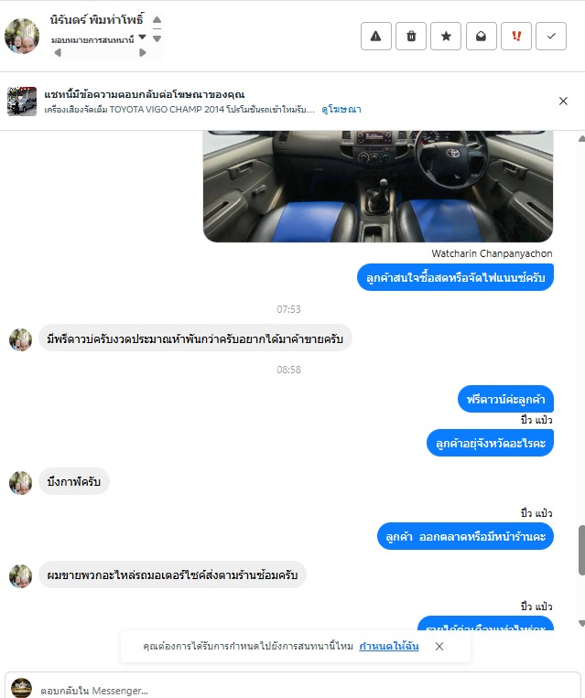Mark conversation as done with checkmark

pos(551,36)
